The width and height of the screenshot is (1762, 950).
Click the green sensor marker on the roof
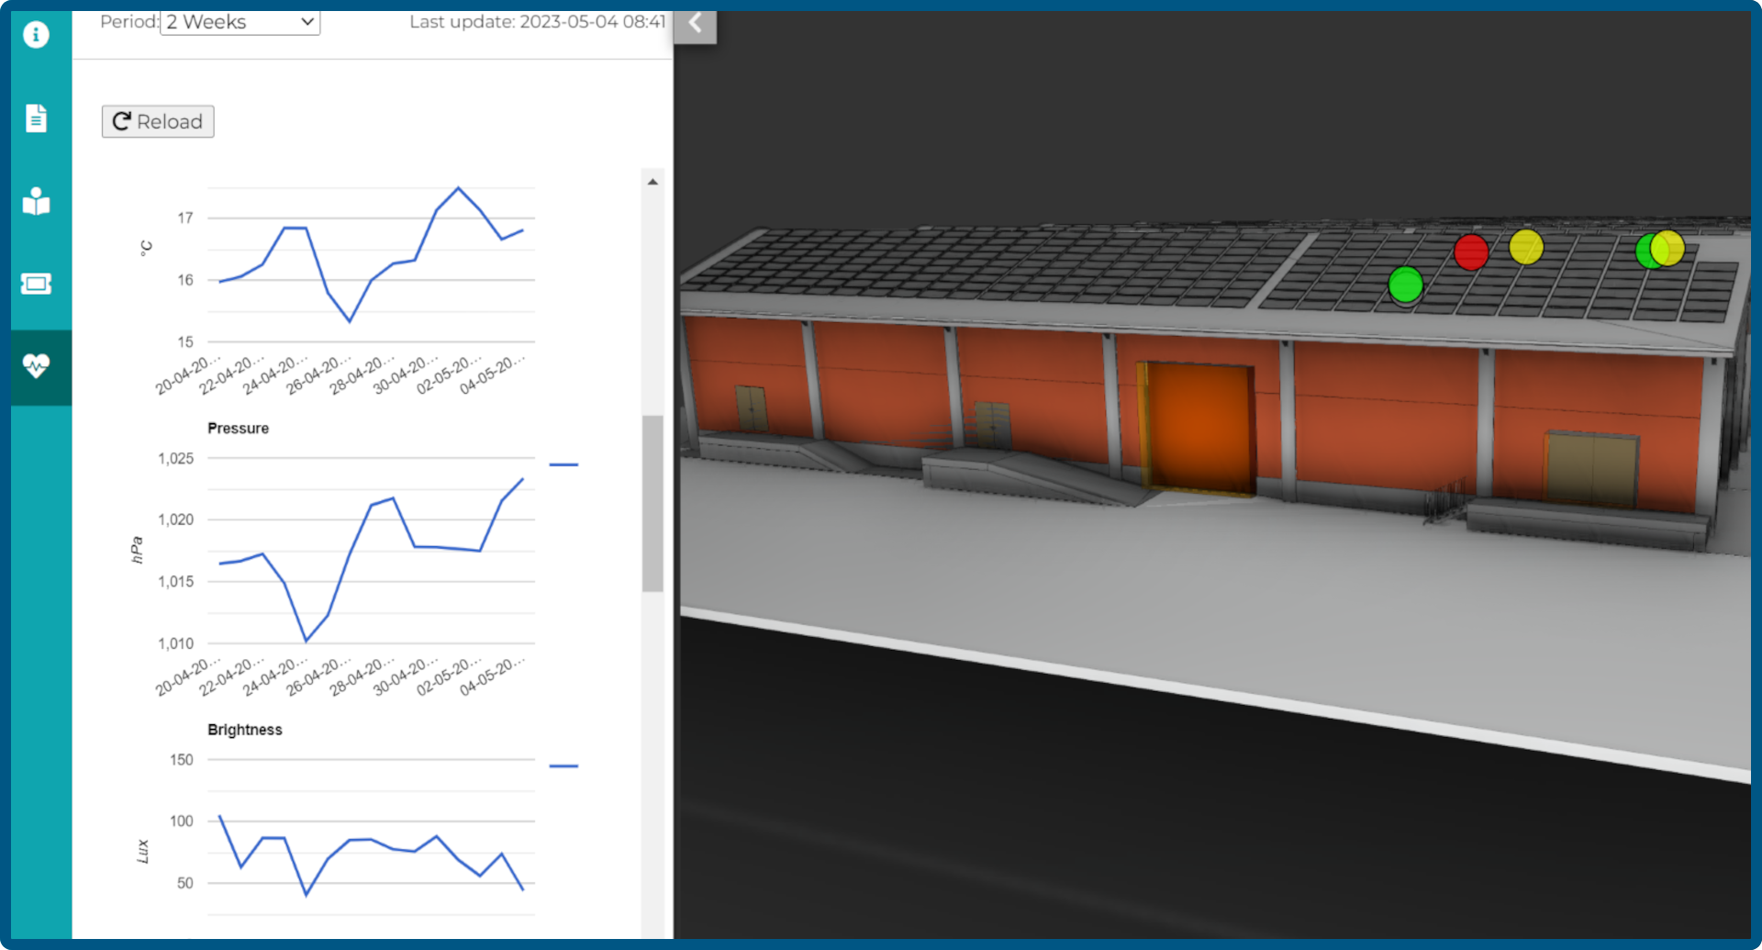1404,285
